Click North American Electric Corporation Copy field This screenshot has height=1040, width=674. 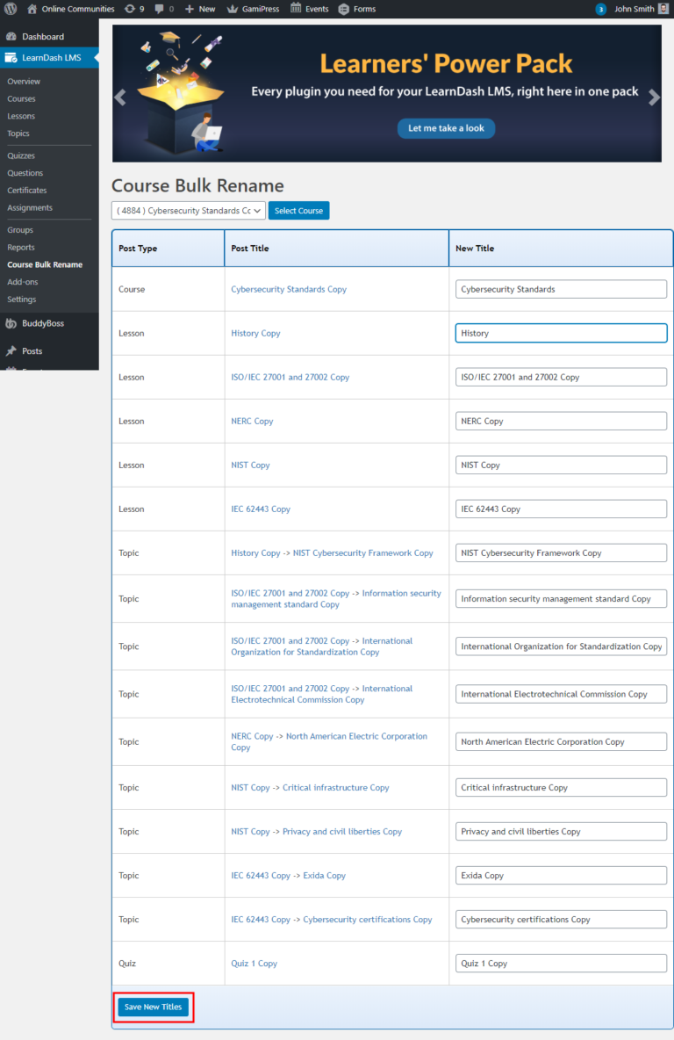[x=561, y=741]
